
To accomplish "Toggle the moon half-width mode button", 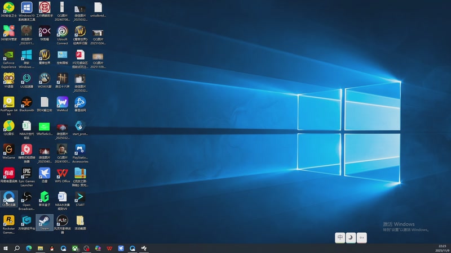I will click(351, 237).
